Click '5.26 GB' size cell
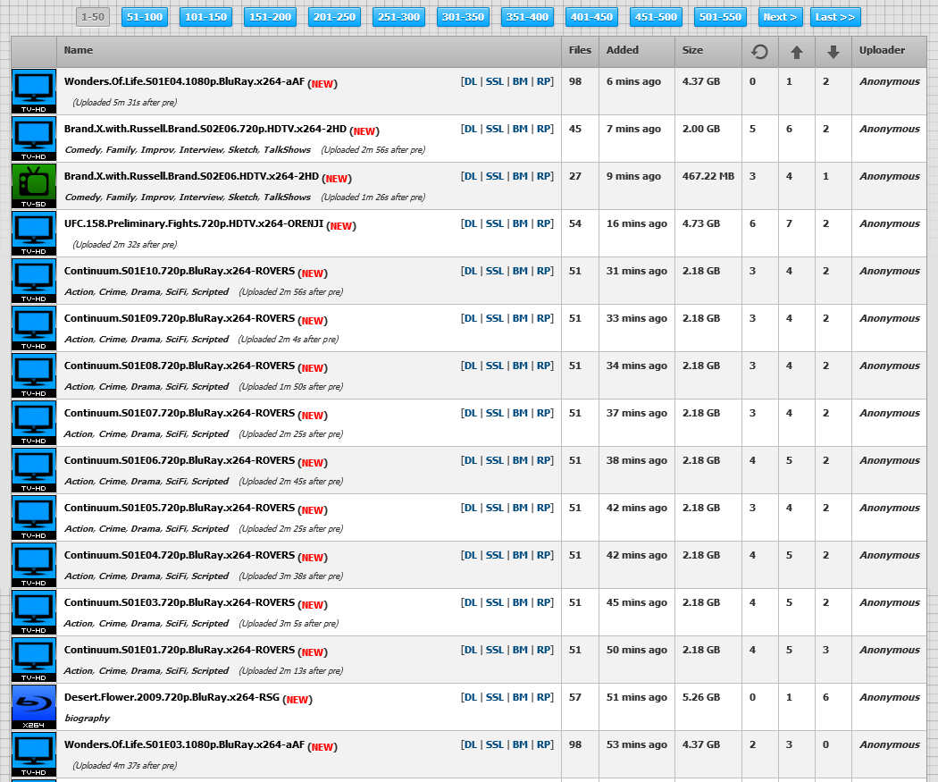Image resolution: width=938 pixels, height=782 pixels. click(x=700, y=697)
